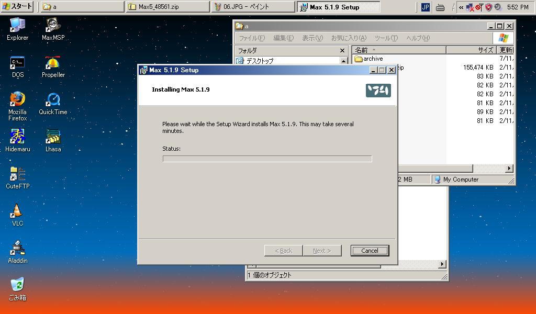Click the red shield tray icon
Viewport: 536px width, 314px height.
pyautogui.click(x=488, y=7)
